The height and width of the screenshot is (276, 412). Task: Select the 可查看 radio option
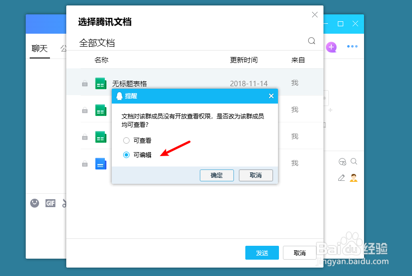pyautogui.click(x=127, y=140)
